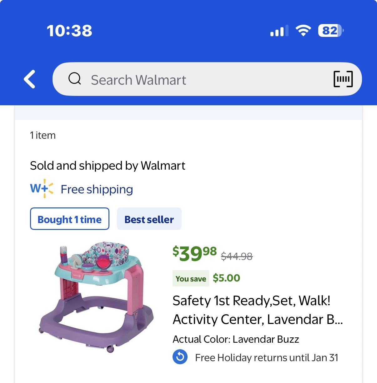Expand the 'Sold and shipped by Walmart' section

tap(108, 165)
